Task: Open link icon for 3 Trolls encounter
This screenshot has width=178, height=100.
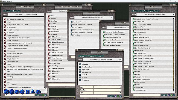Action: pos(5,22)
